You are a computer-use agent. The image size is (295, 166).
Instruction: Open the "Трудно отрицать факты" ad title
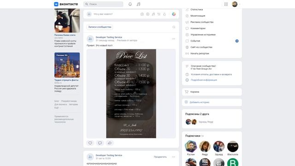66,80
